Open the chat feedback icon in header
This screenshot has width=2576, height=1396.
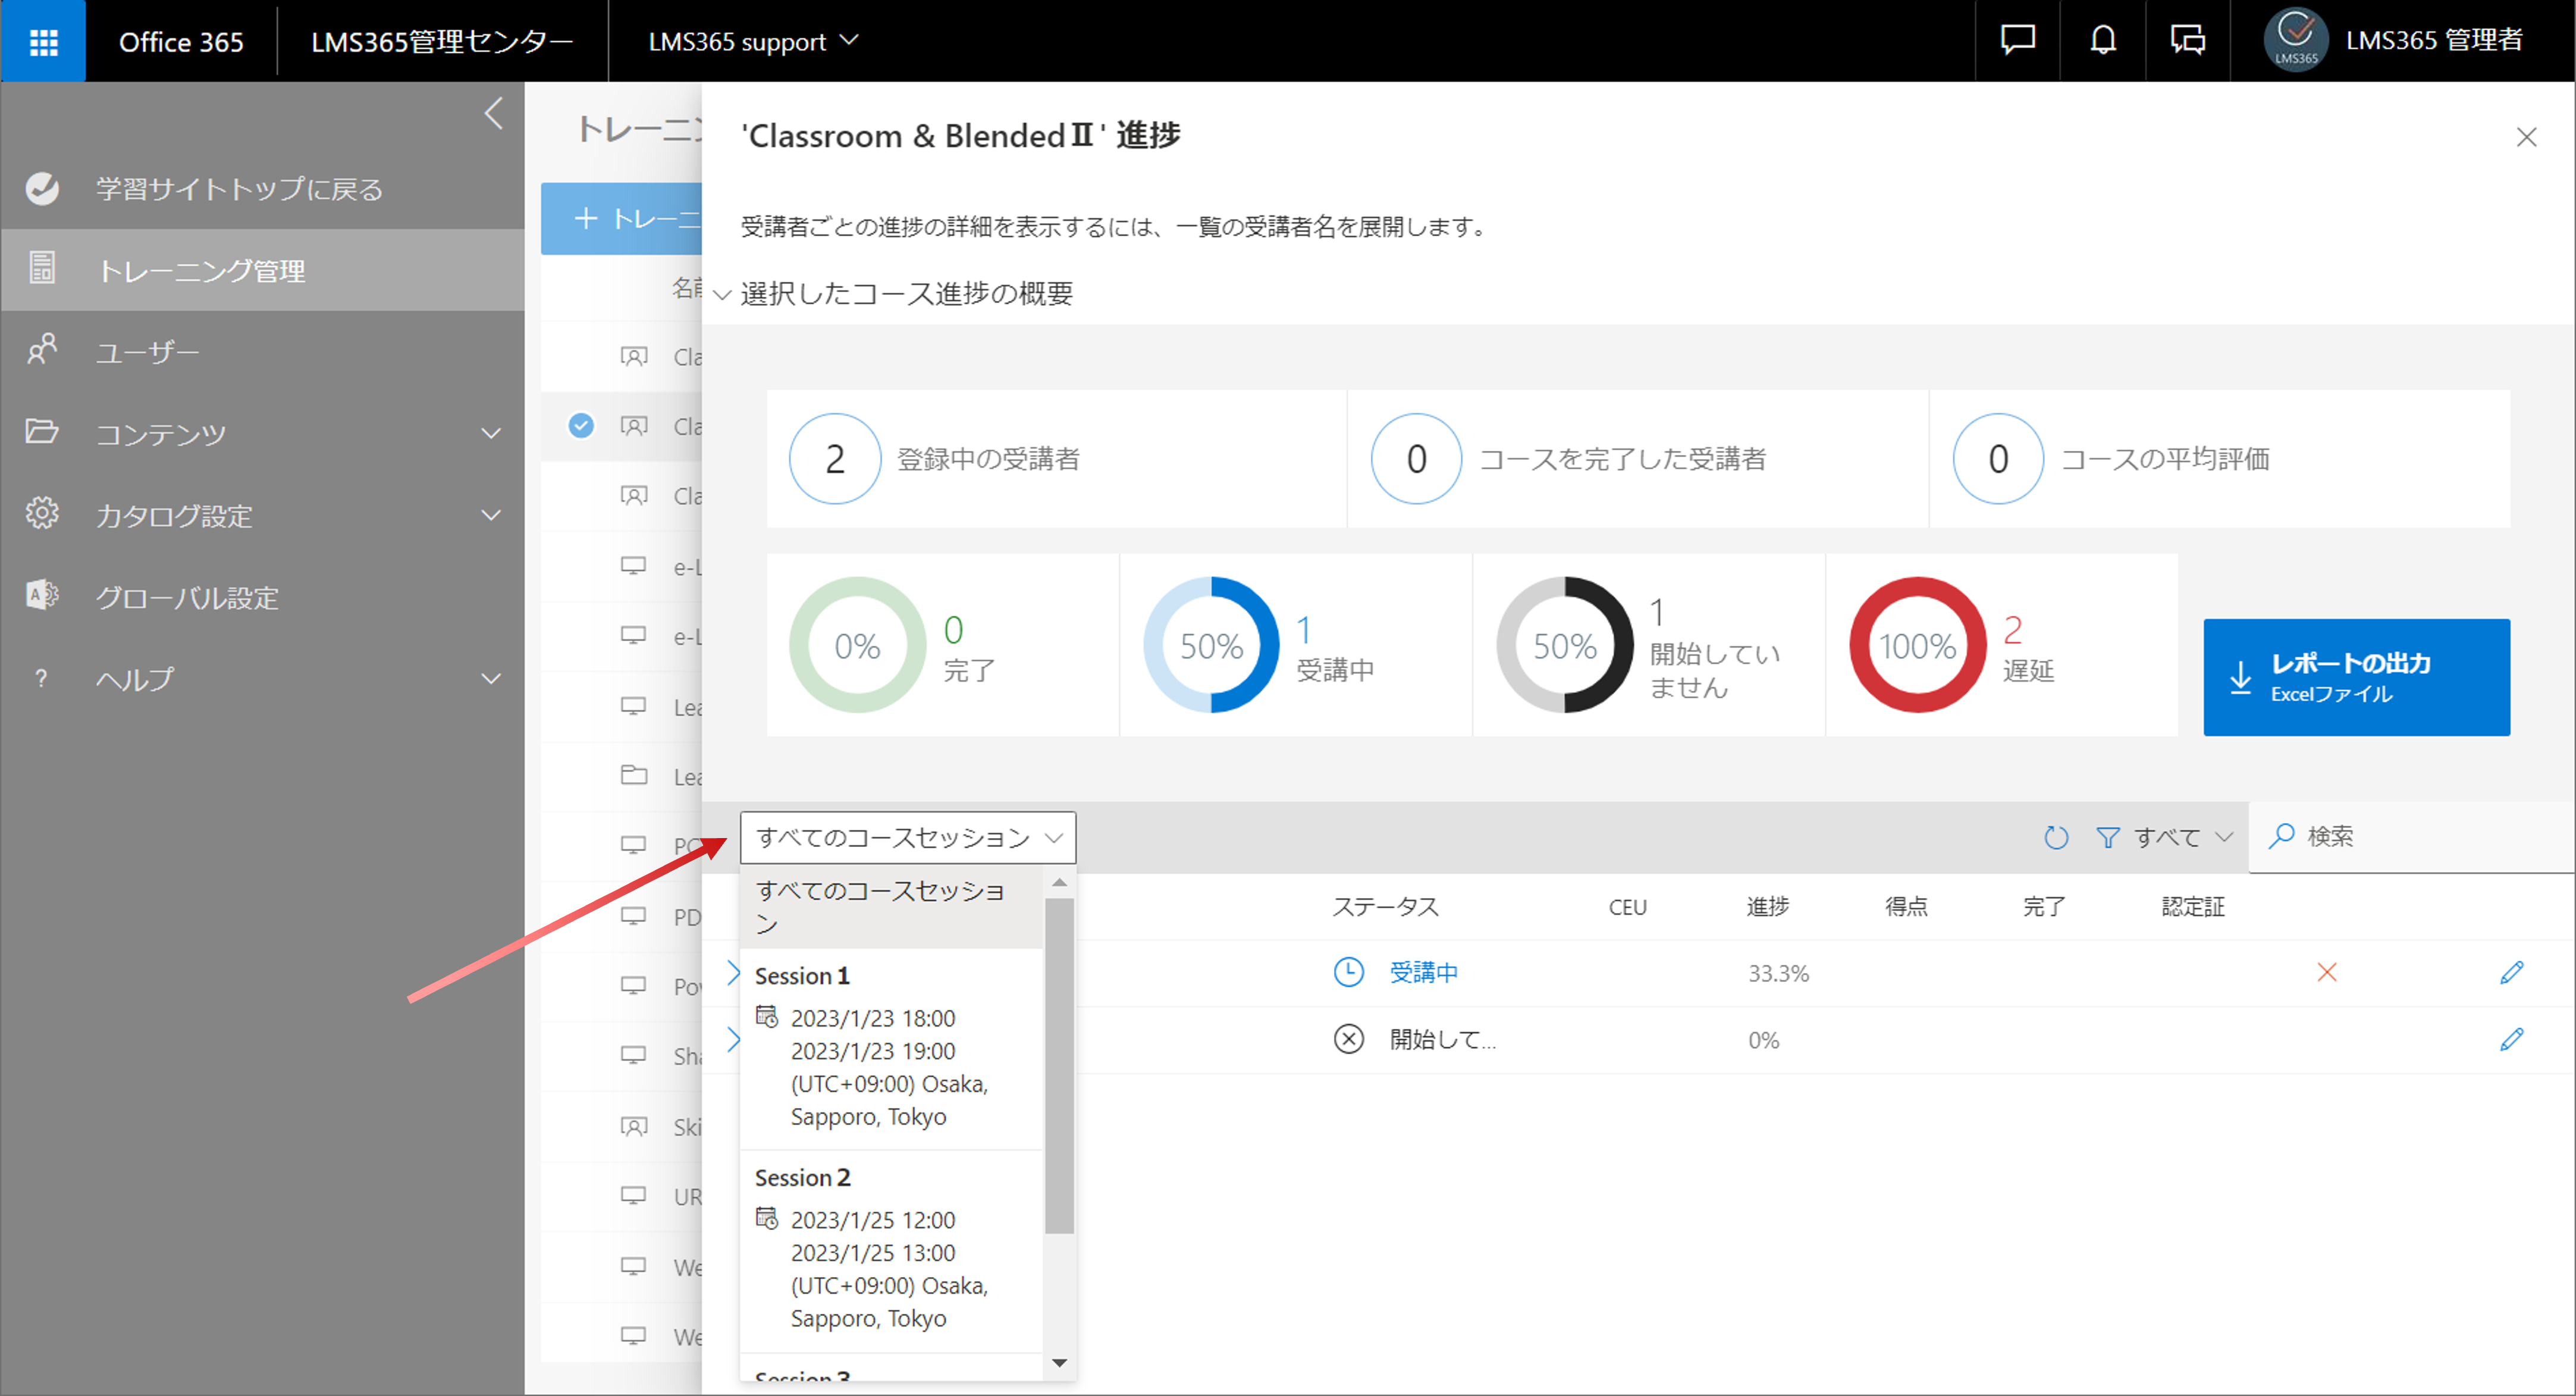(x=2017, y=40)
